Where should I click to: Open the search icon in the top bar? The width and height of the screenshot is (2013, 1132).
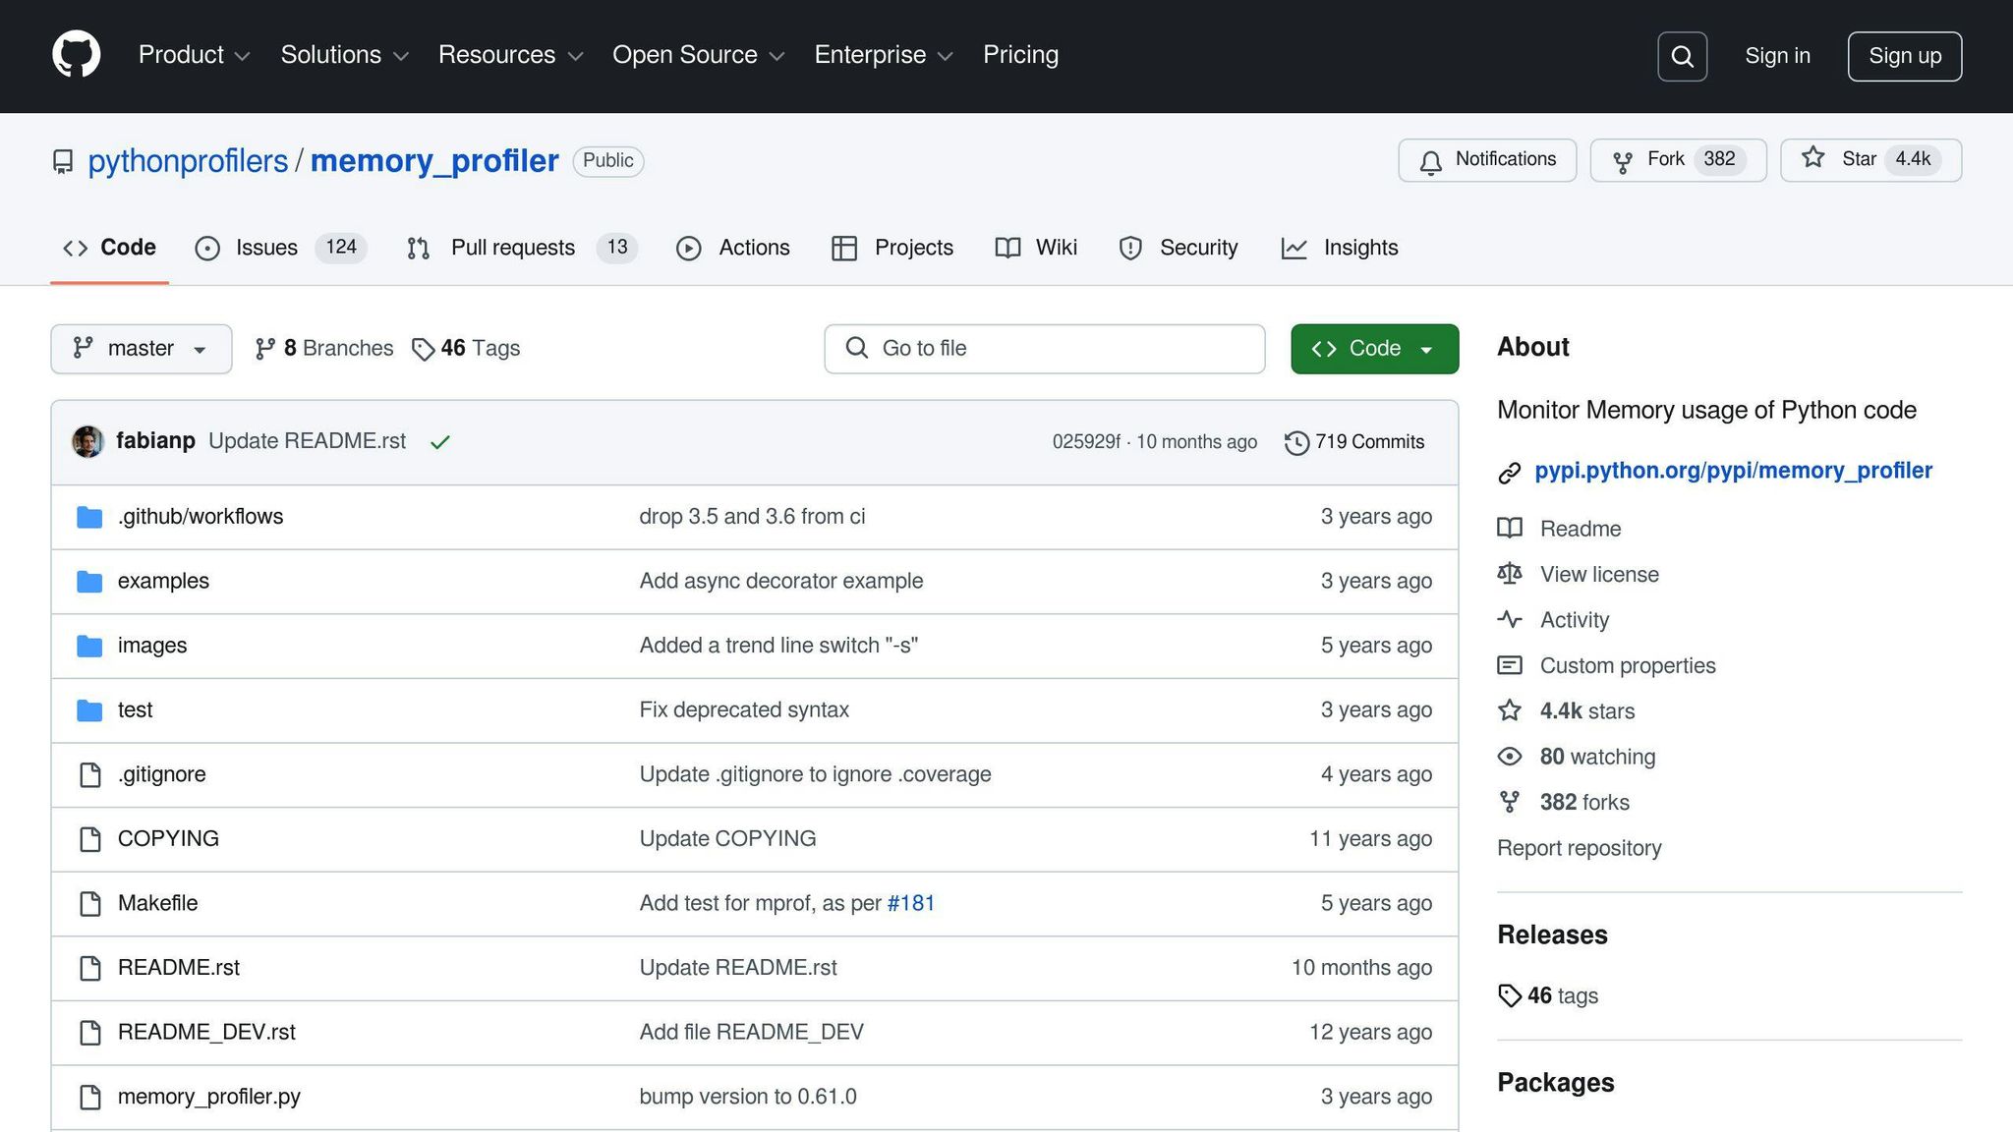1682,56
